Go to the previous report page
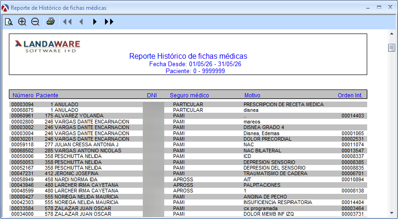Viewport: 398px width, 219px height. point(81,22)
